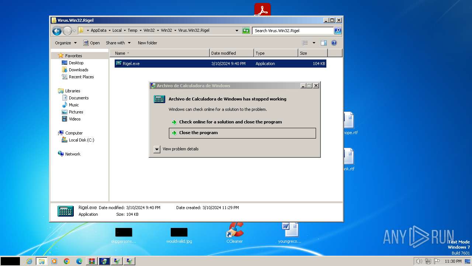
Task: Click the Search Virus.Win32.Rigel input field
Action: tap(293, 31)
